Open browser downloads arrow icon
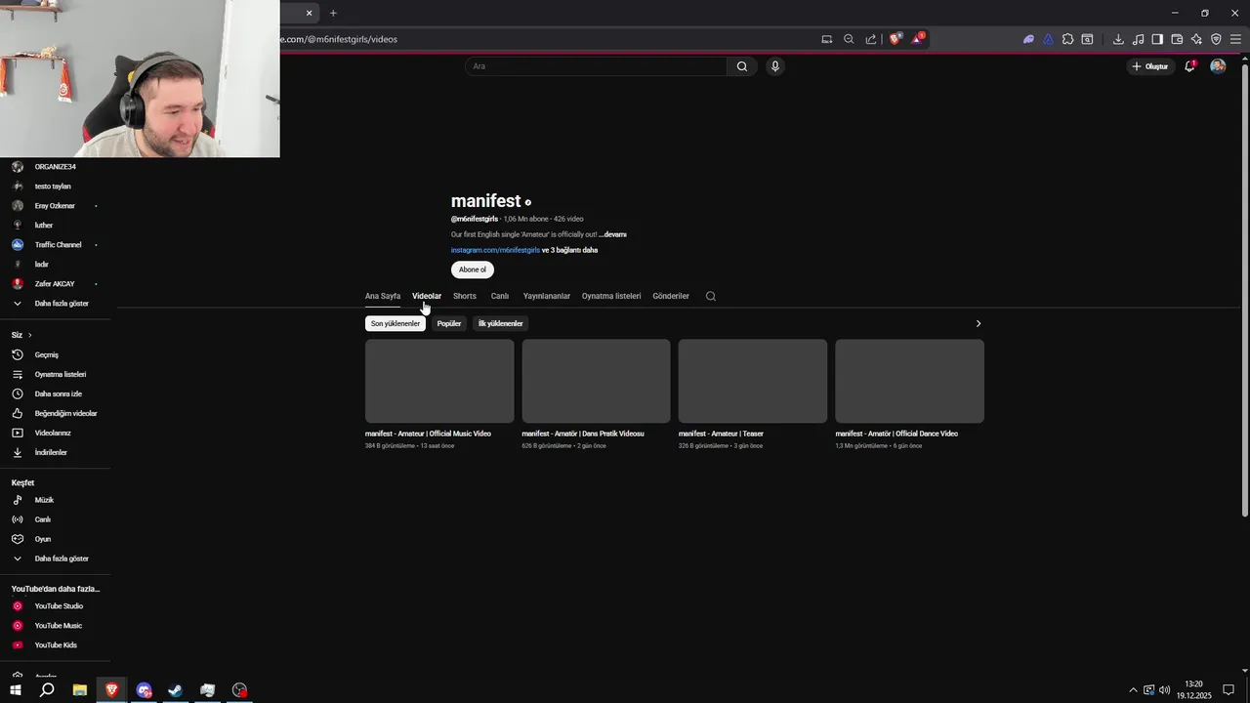The height and width of the screenshot is (703, 1250). tap(1118, 39)
